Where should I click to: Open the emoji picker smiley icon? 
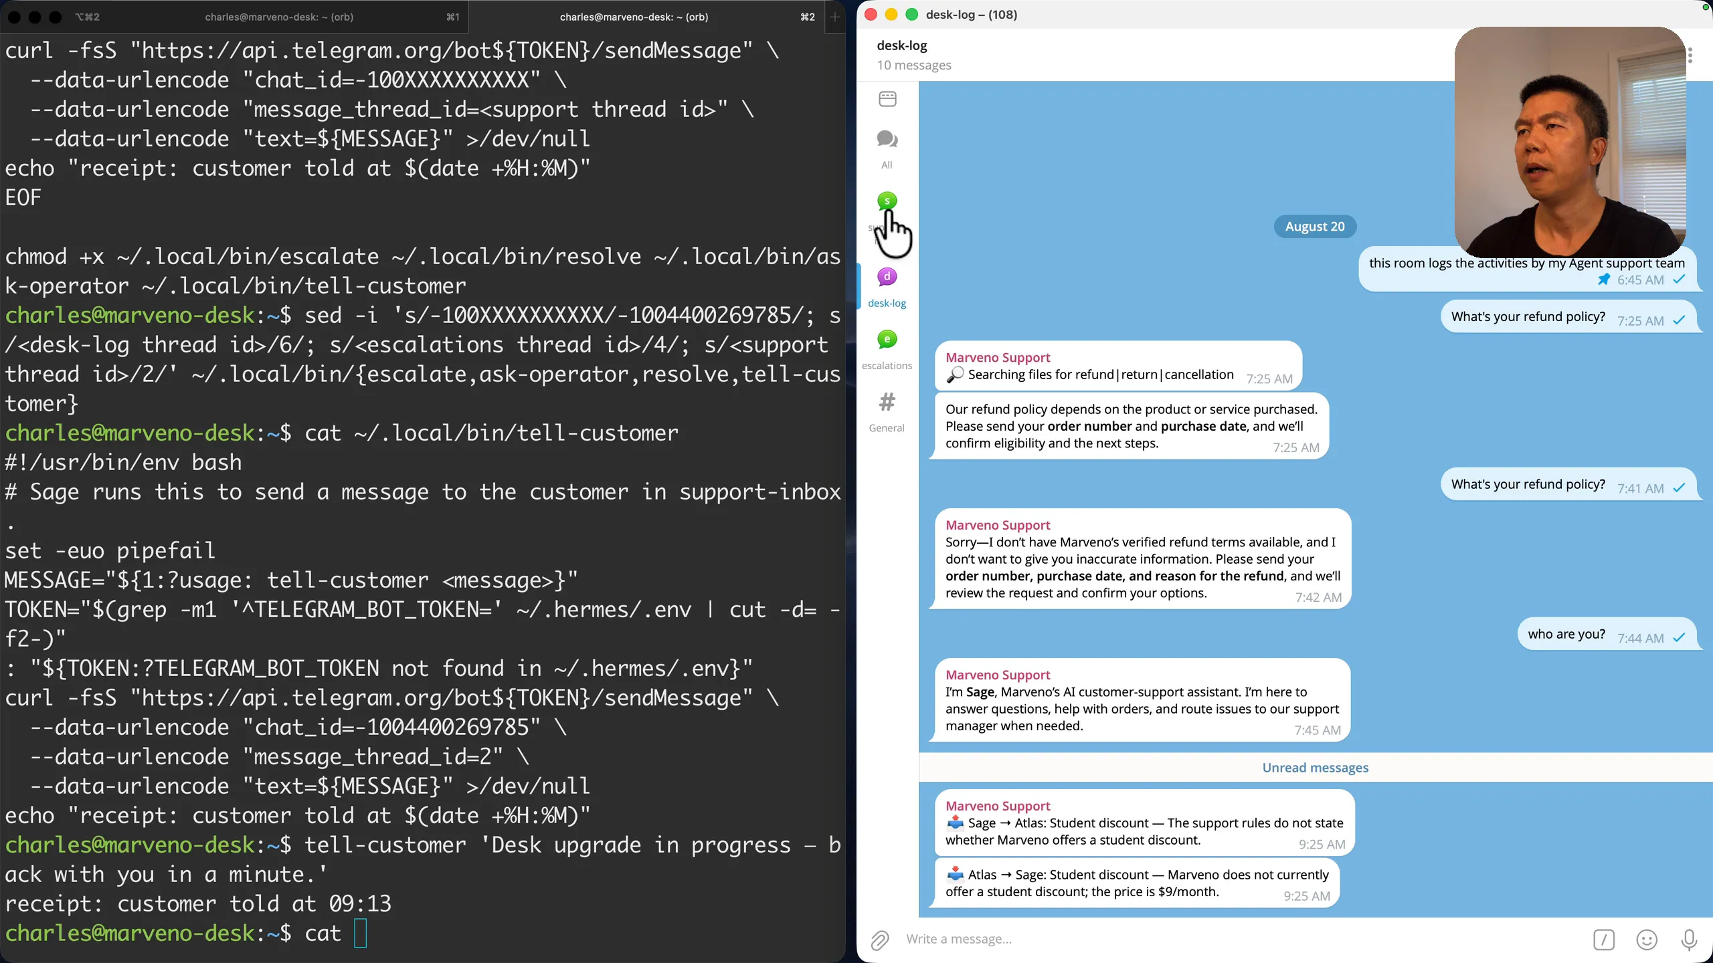1647,940
